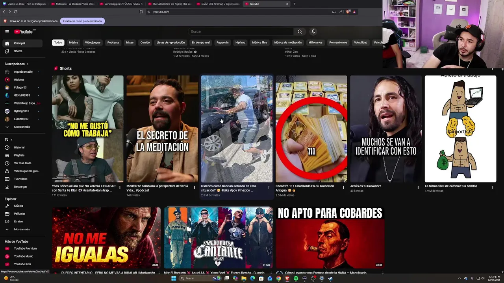Switch to Diseño sin título tab
Screen dimensions: 504x283
tap(25, 4)
